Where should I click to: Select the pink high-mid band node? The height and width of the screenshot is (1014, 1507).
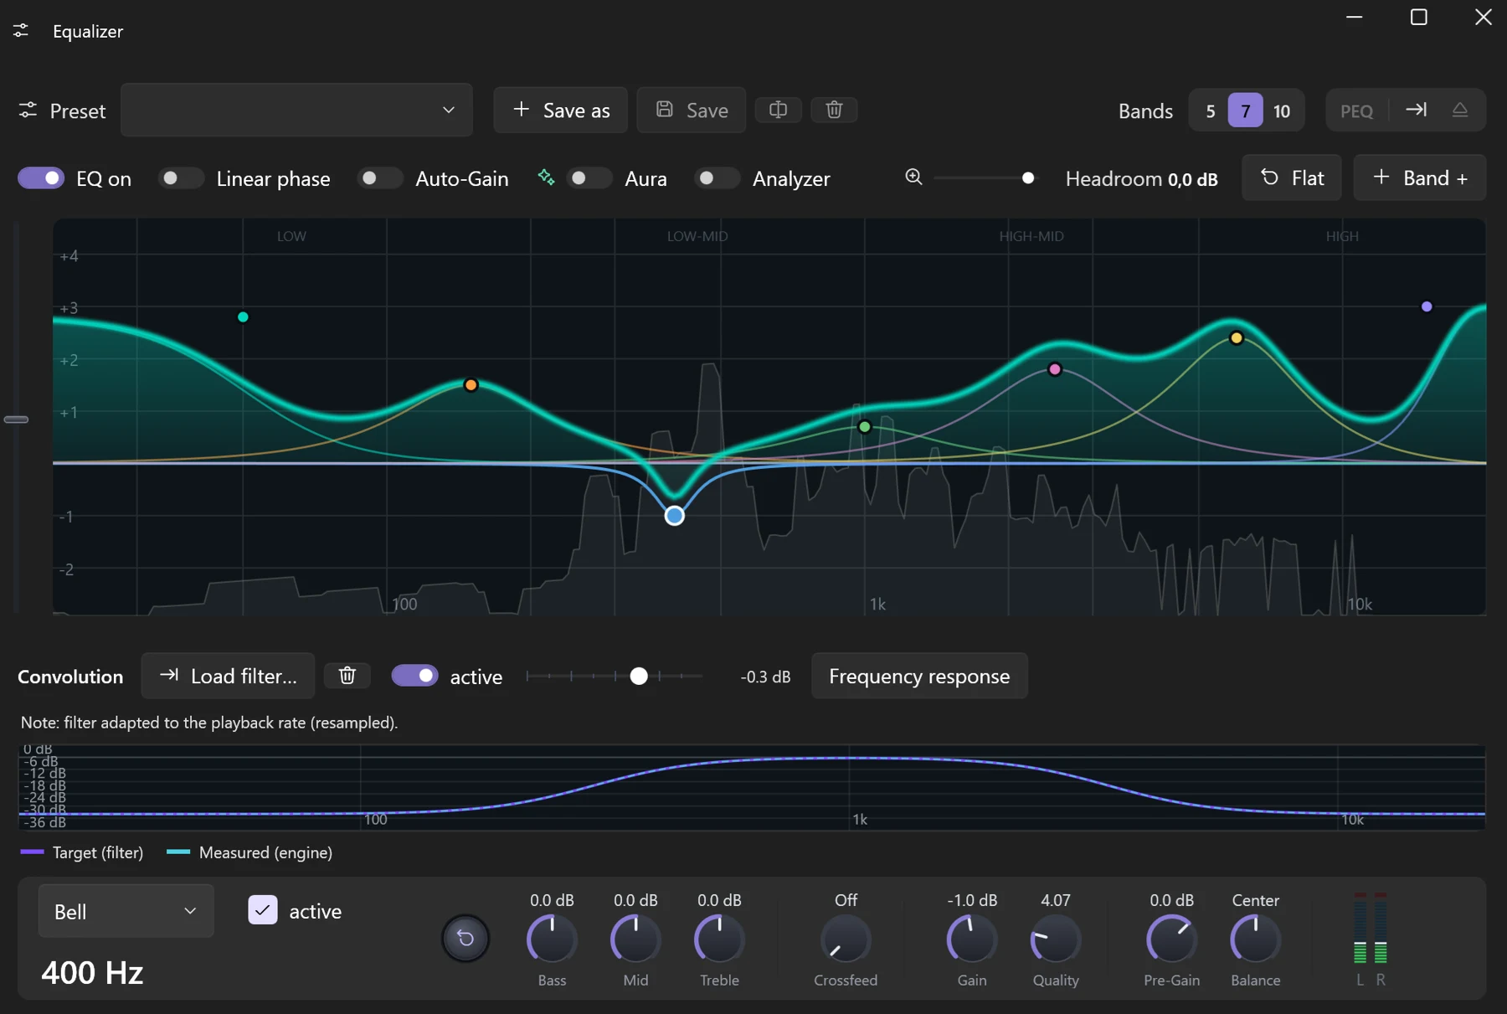coord(1055,369)
